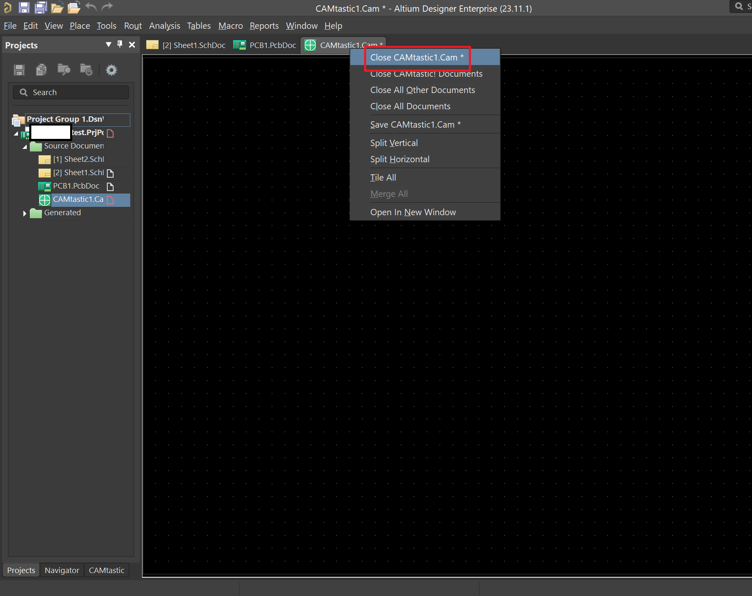Click the Save All Documents icon
The width and height of the screenshot is (752, 596).
(41, 7)
